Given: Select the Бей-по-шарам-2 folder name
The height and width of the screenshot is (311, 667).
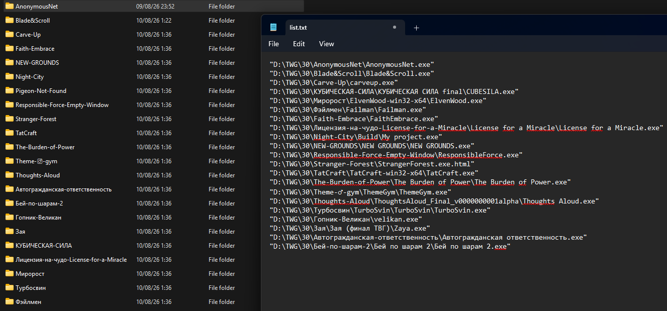Looking at the screenshot, I should 39,203.
